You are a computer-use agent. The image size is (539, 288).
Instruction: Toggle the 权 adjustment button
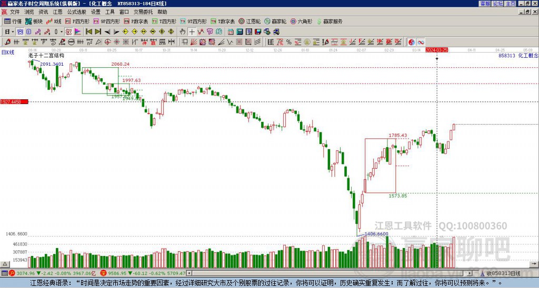click(68, 32)
